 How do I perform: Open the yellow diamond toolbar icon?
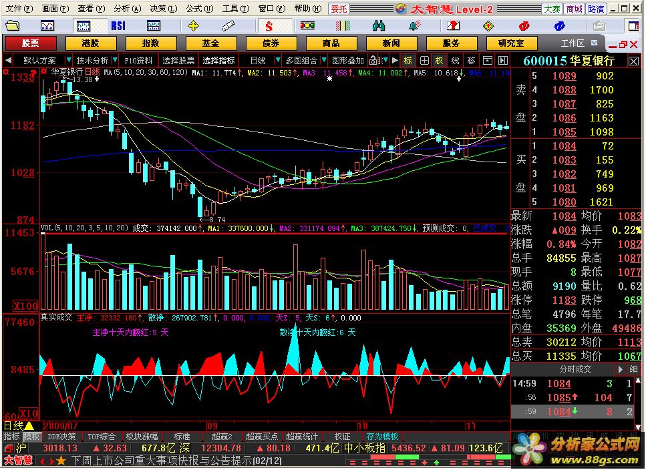pyautogui.click(x=488, y=26)
